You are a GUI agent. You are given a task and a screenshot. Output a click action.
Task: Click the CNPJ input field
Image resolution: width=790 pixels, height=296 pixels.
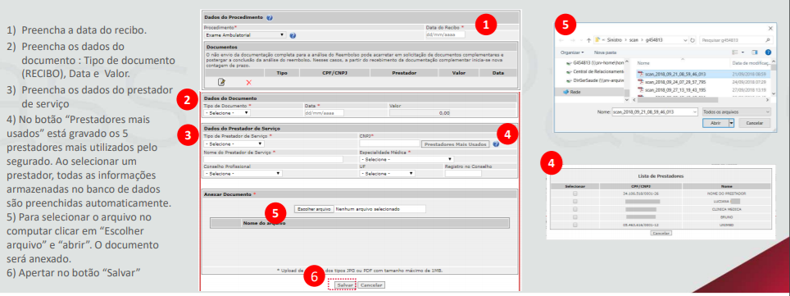tap(389, 143)
